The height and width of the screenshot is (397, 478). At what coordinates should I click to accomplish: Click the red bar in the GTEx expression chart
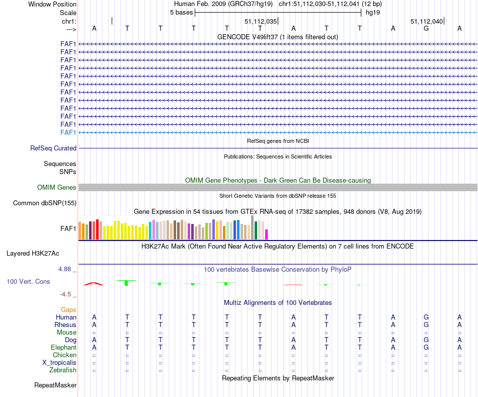tap(97, 229)
